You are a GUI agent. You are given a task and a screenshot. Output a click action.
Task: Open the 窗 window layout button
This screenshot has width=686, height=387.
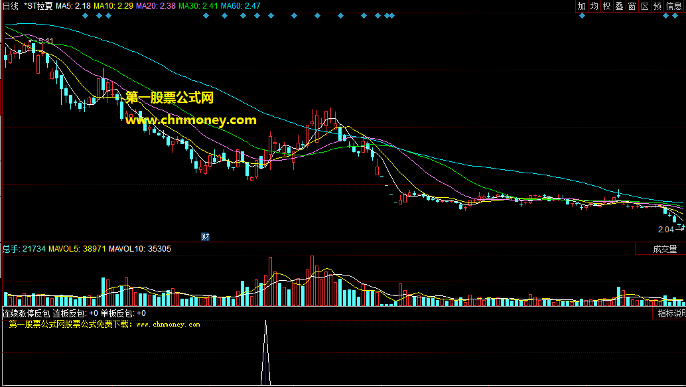point(632,6)
